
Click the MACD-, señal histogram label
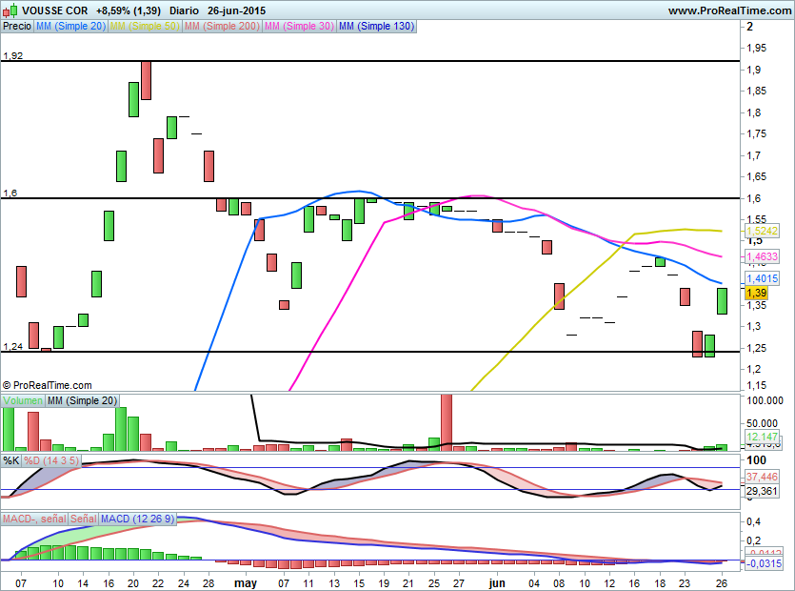point(34,519)
